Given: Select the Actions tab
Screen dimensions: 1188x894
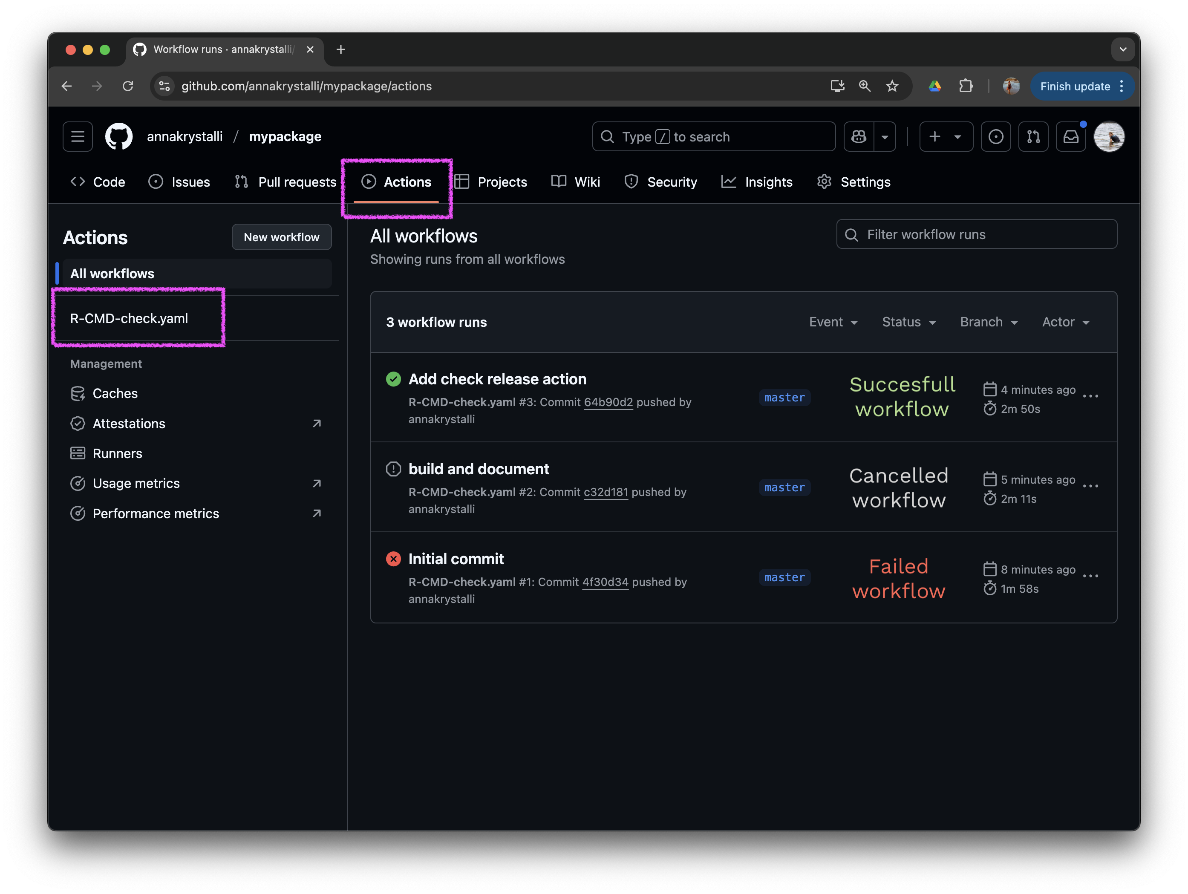Looking at the screenshot, I should point(396,182).
